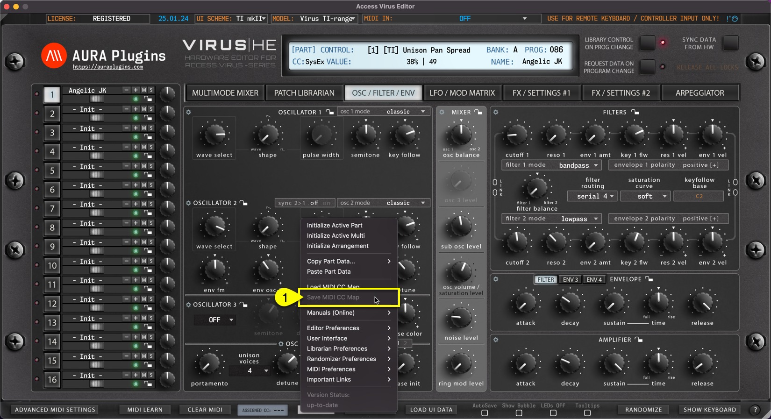Image resolution: width=771 pixels, height=419 pixels.
Task: Check the LEDs Off option
Action: pyautogui.click(x=553, y=413)
